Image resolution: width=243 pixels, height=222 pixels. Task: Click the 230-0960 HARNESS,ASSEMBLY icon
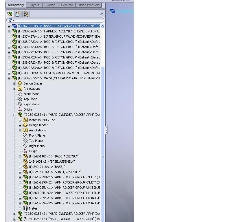point(14,31)
